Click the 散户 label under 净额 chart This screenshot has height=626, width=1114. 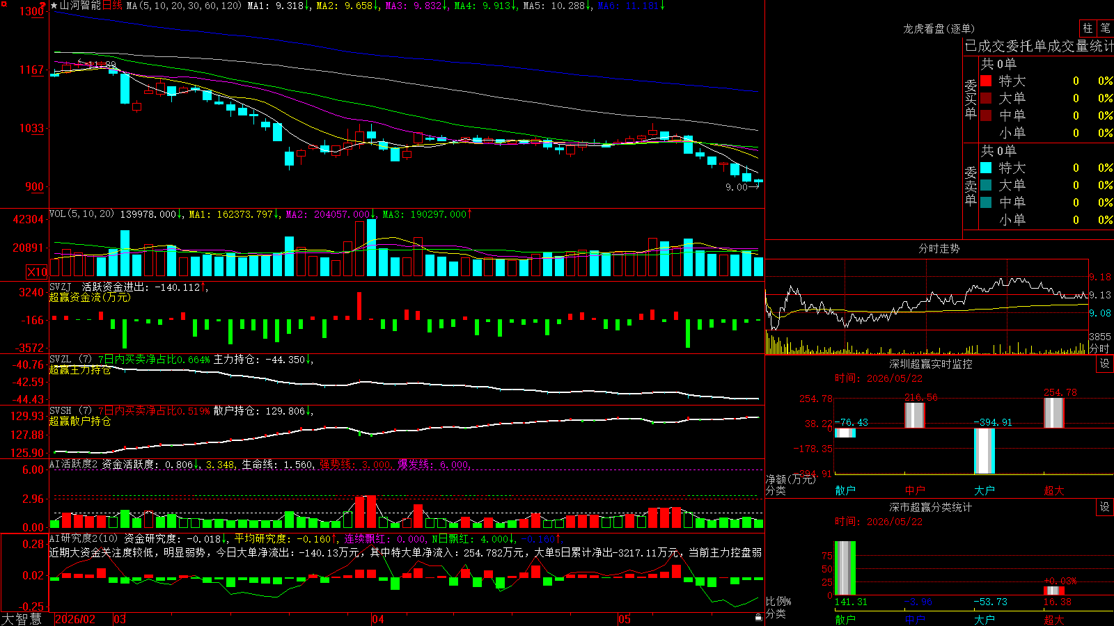845,490
